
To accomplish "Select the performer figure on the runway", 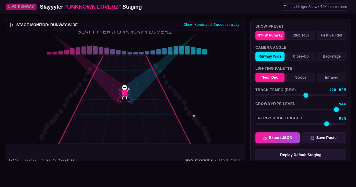I will 125,93.
